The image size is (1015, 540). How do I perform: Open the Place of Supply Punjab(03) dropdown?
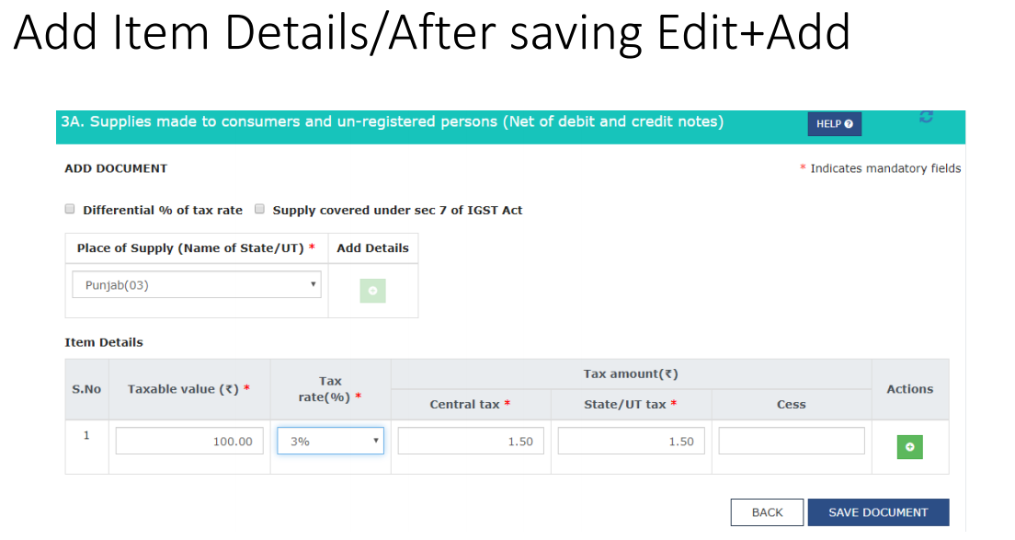197,285
